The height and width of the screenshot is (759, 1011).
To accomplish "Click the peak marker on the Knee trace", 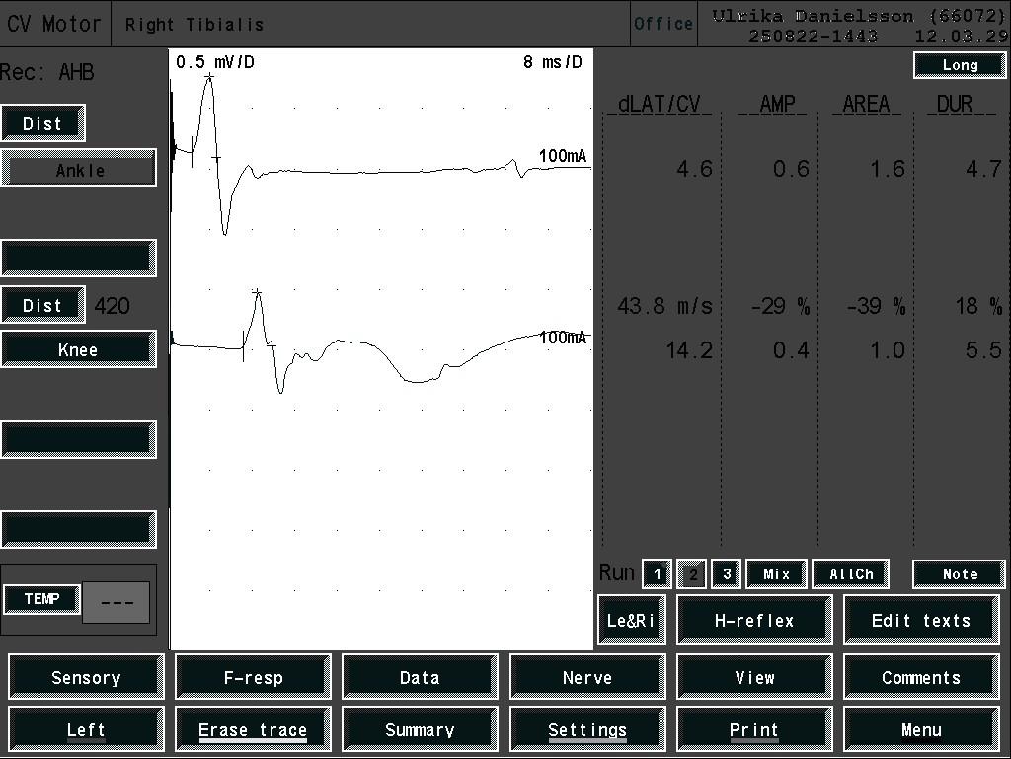I will tap(257, 293).
